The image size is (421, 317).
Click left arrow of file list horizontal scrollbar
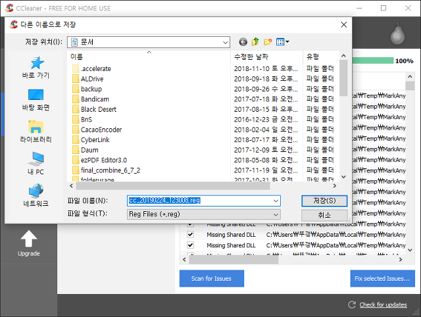71,185
